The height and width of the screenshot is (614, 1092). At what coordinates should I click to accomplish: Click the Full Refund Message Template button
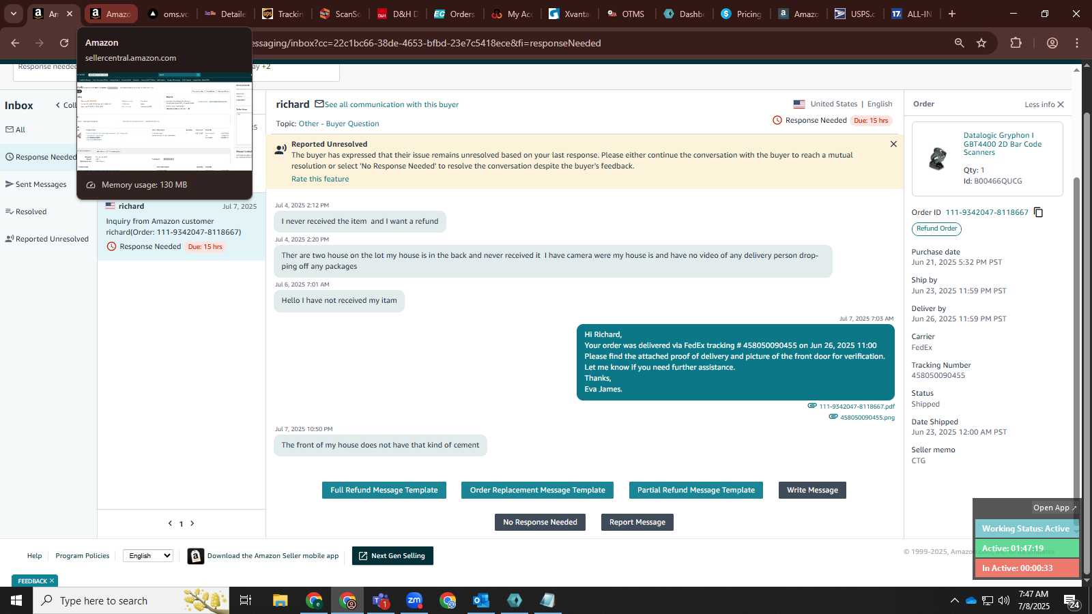384,490
